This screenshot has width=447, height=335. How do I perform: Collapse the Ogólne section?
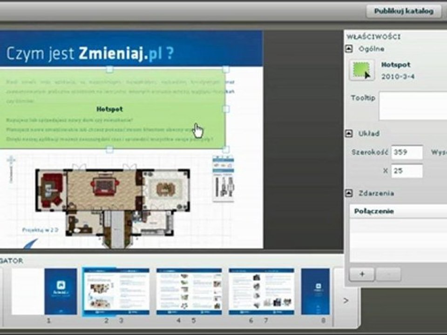coord(349,49)
